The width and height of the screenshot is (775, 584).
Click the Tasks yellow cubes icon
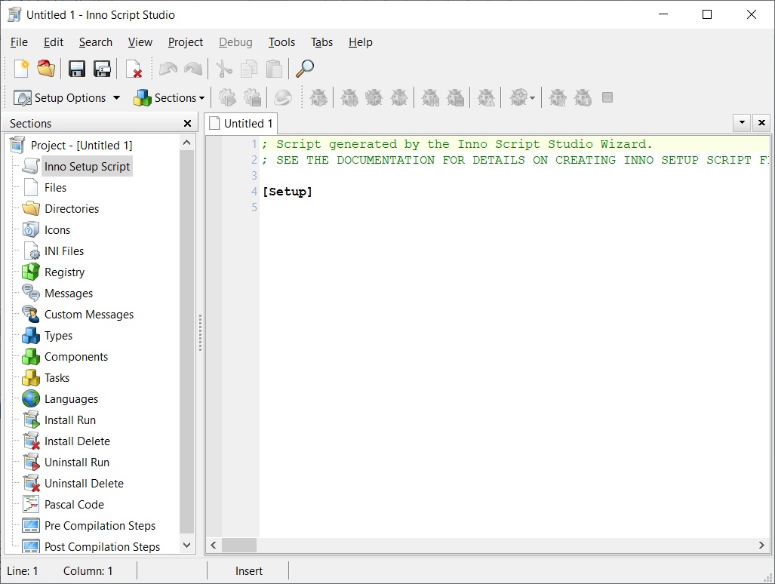[x=31, y=377]
